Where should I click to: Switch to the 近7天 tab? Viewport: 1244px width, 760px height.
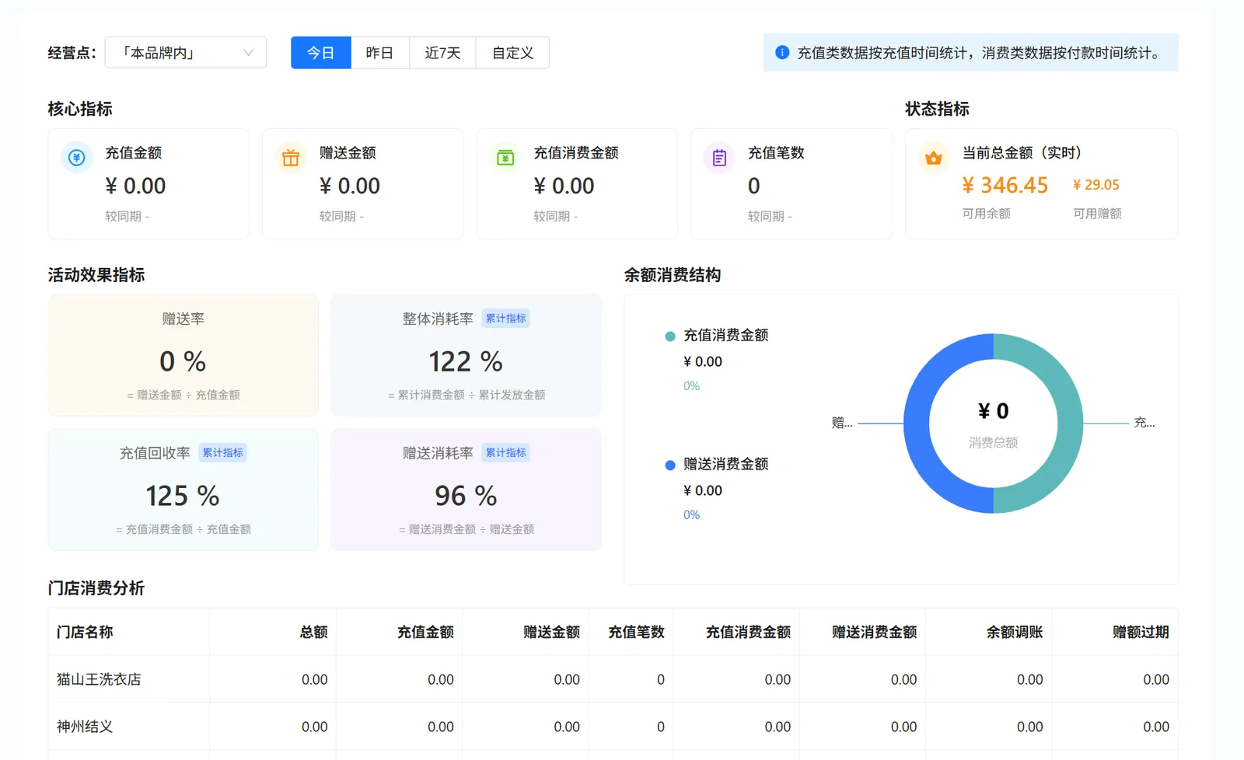pyautogui.click(x=442, y=53)
